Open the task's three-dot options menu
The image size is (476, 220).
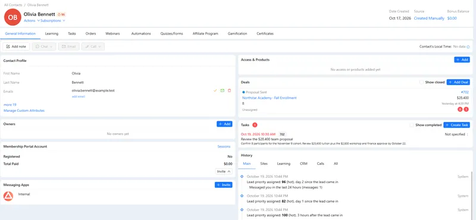467,134
